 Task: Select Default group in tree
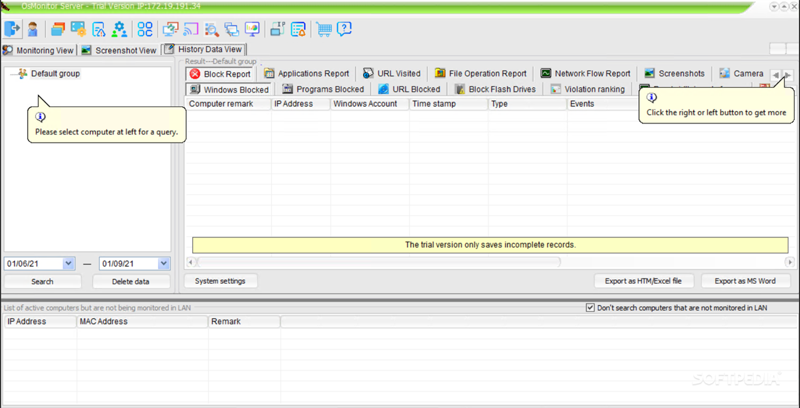tap(55, 73)
